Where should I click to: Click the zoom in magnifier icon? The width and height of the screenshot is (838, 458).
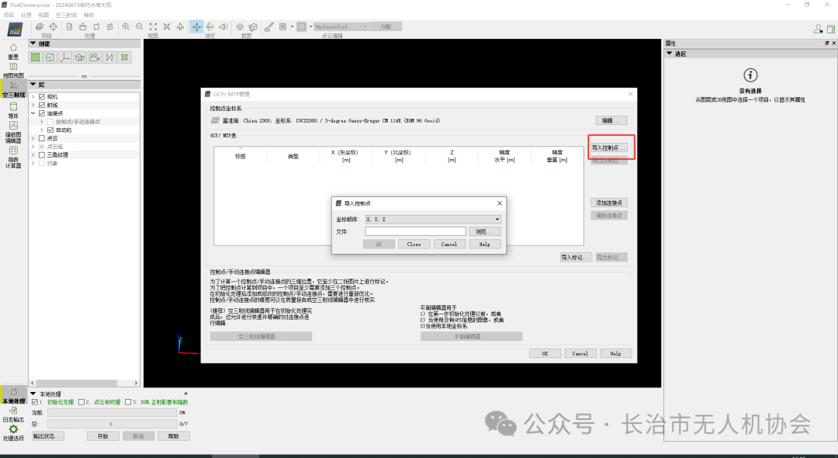[x=126, y=26]
